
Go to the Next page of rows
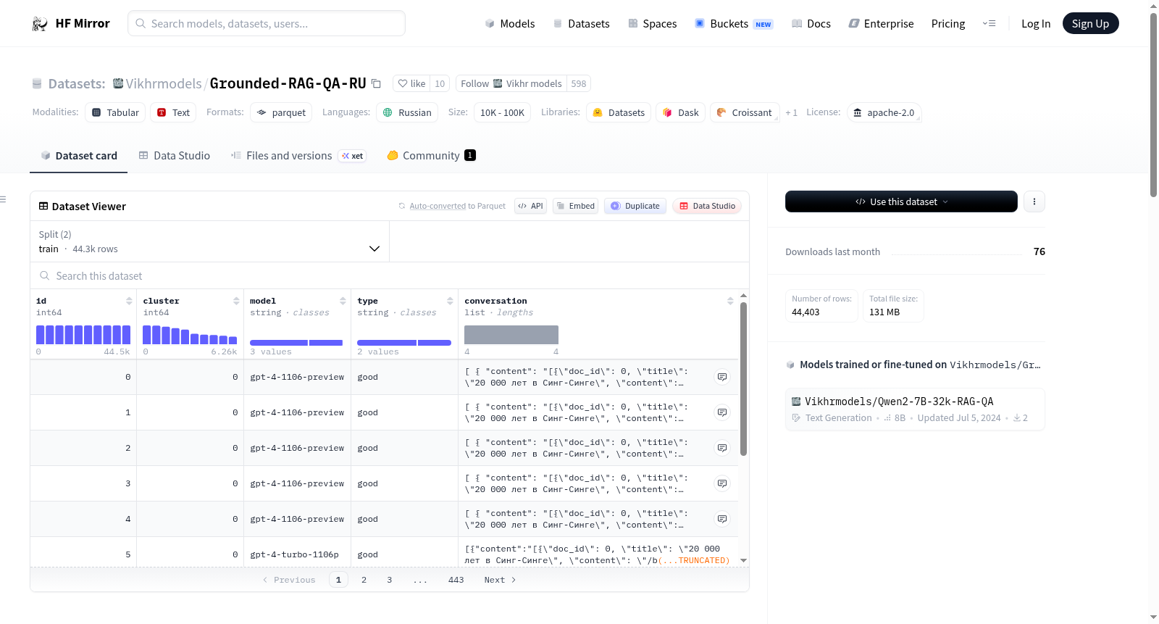click(x=500, y=580)
